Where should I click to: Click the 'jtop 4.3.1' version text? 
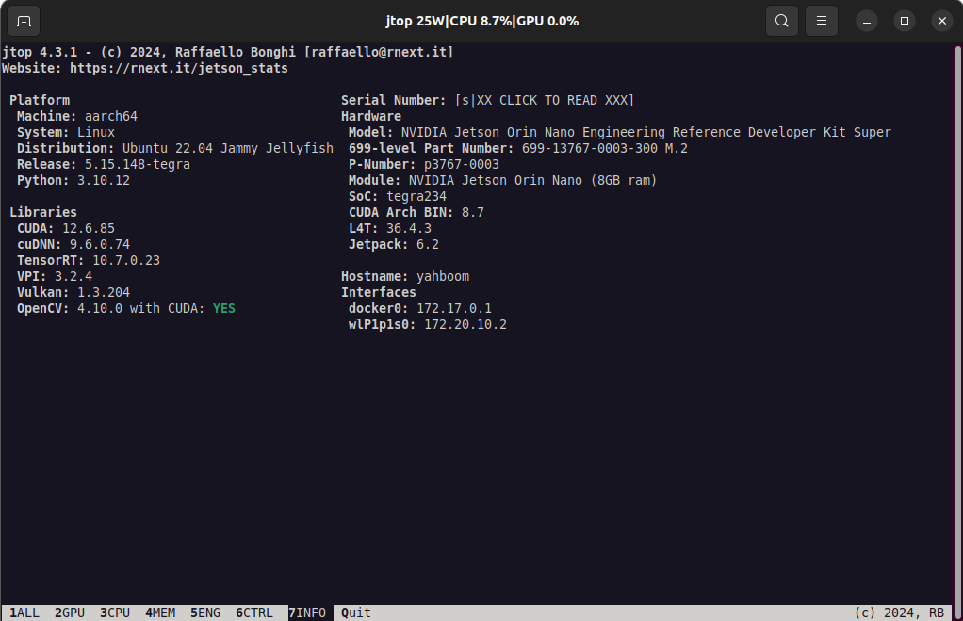40,52
